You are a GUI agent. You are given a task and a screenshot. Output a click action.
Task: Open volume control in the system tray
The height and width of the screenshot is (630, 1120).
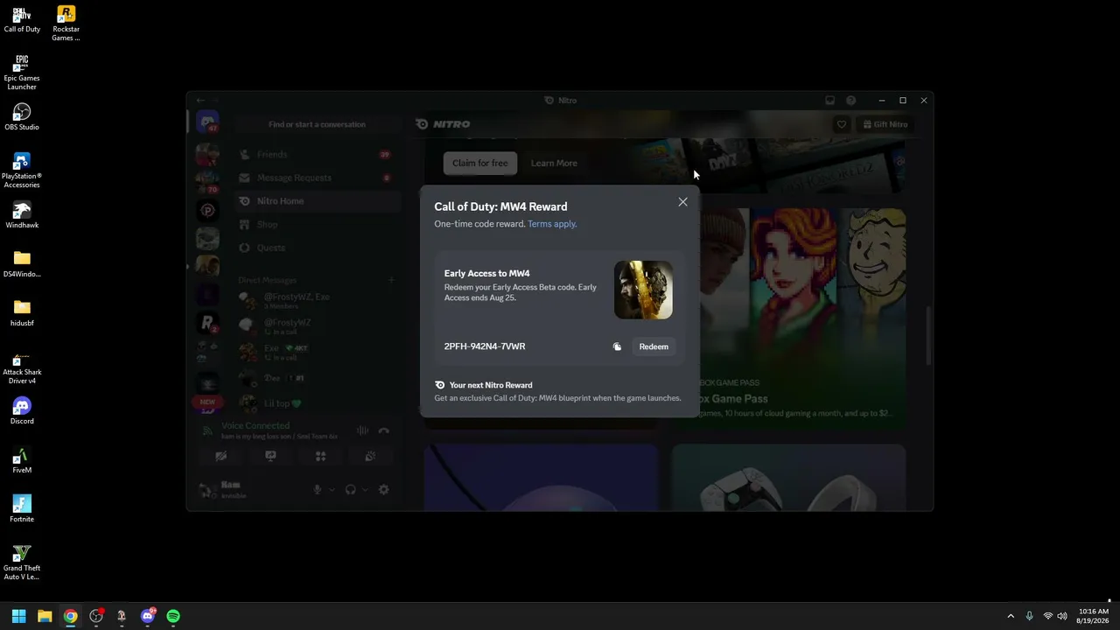(1062, 616)
